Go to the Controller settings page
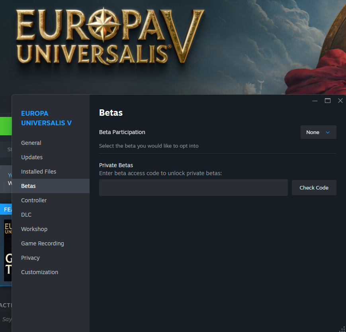This screenshot has height=332, width=346. coord(34,200)
